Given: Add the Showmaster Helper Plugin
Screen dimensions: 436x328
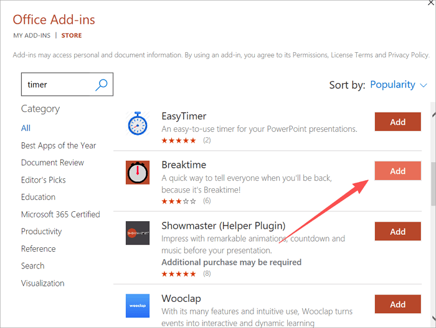Looking at the screenshot, I should [397, 231].
